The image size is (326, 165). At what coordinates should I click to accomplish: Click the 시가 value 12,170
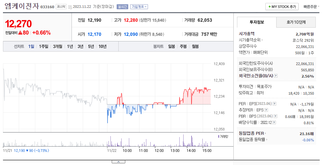point(94,34)
